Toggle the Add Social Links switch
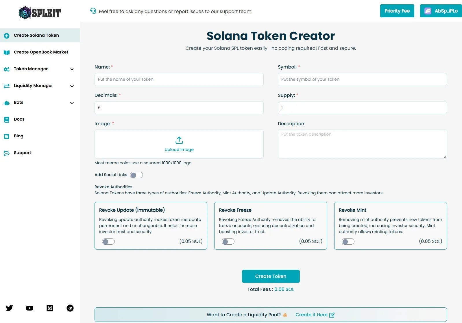The image size is (462, 323). (x=136, y=175)
